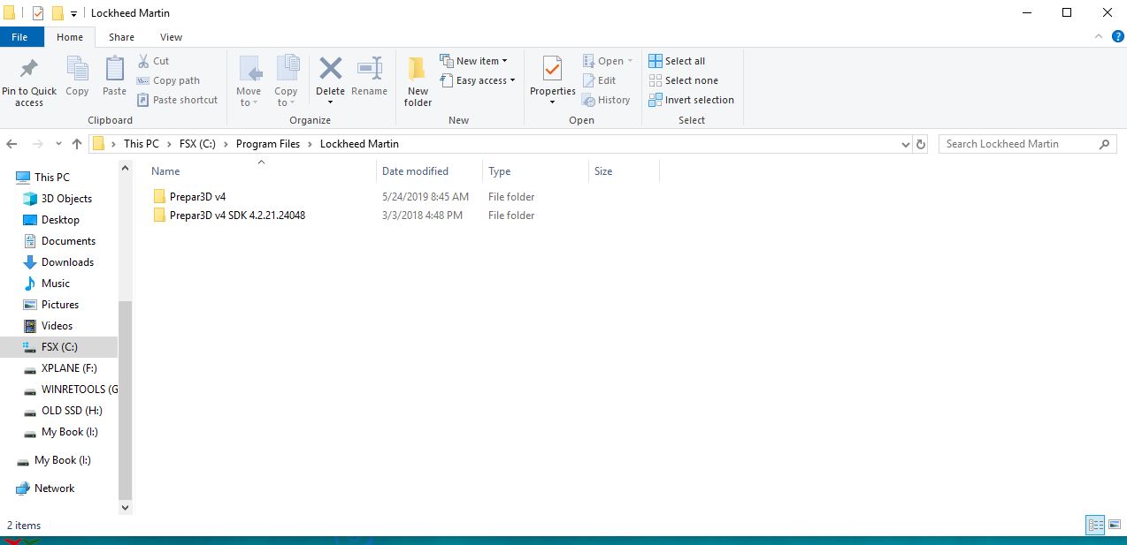The image size is (1127, 545).
Task: Click the Quick Access New folder icon in the title bar
Action: click(x=57, y=13)
